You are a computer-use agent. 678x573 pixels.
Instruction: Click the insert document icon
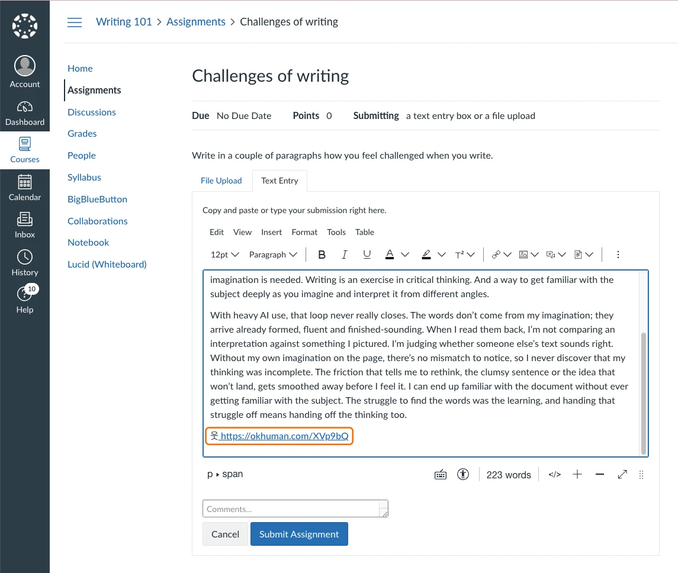click(578, 255)
